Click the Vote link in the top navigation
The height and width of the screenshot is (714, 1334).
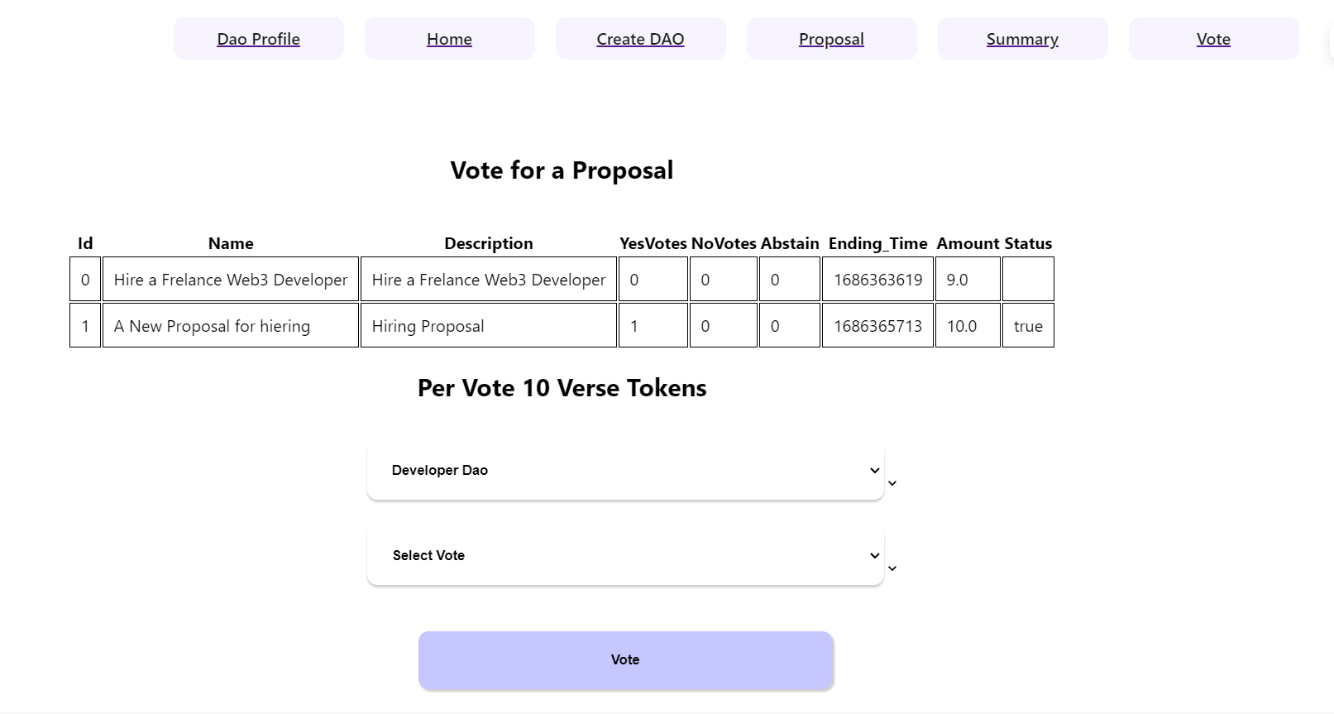pos(1213,39)
